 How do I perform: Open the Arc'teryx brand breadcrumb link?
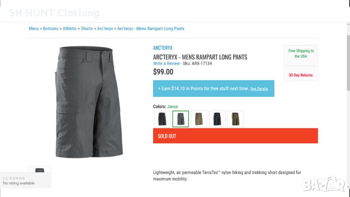coord(105,29)
